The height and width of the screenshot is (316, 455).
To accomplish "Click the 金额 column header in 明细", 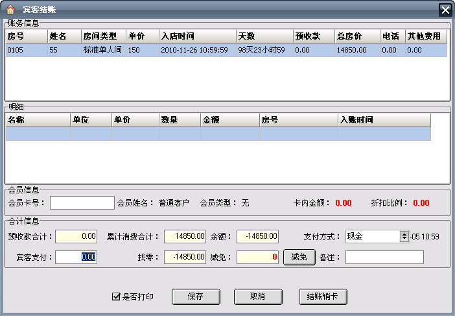I will click(230, 120).
